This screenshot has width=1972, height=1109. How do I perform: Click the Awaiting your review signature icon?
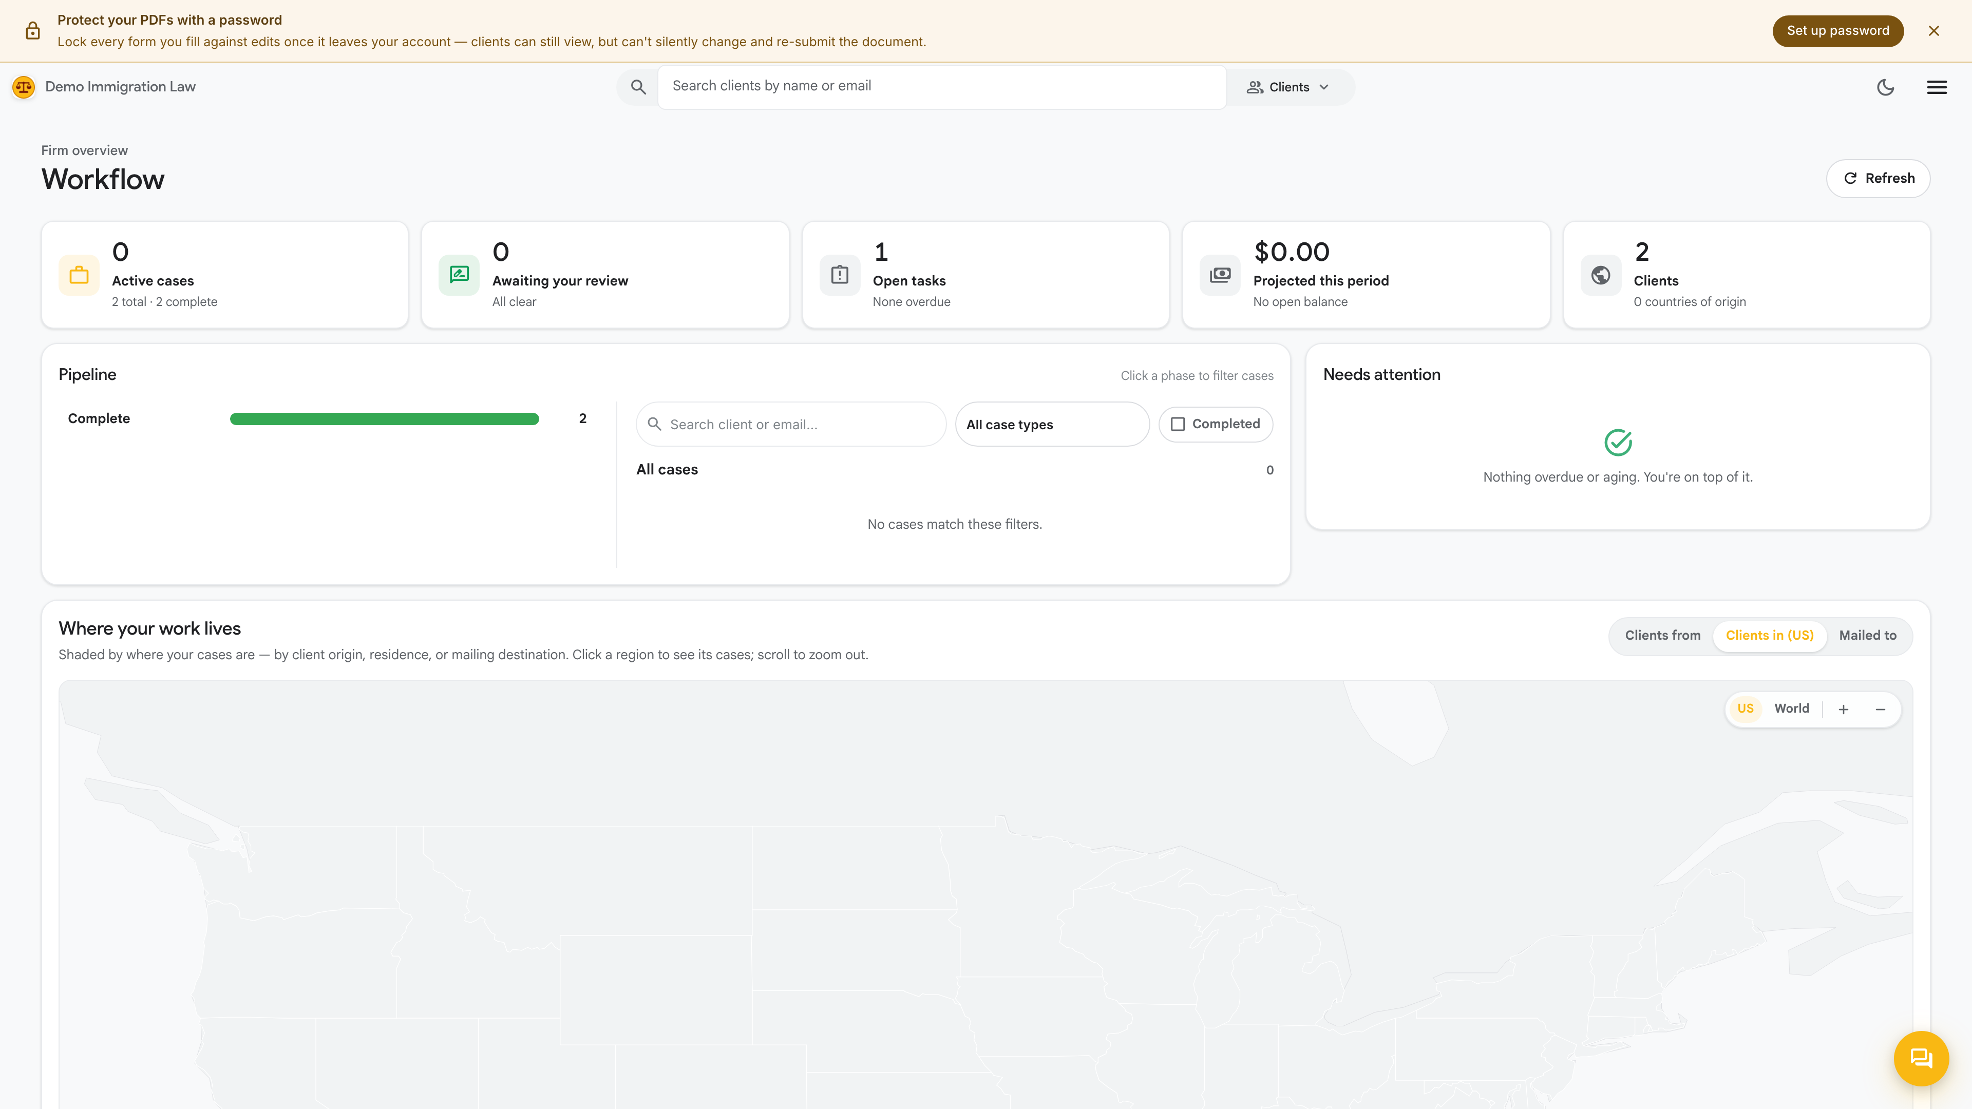coord(459,275)
